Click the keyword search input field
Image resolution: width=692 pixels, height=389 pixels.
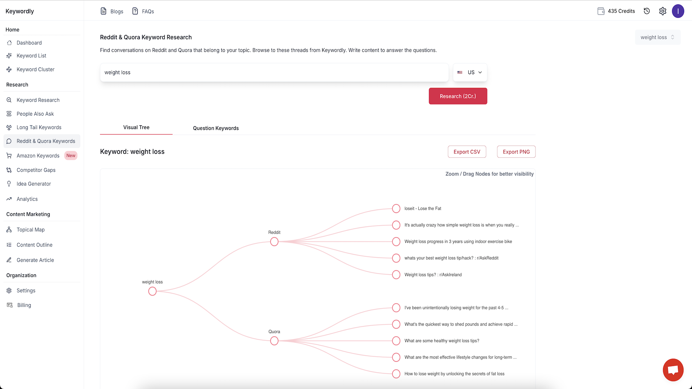coord(274,72)
